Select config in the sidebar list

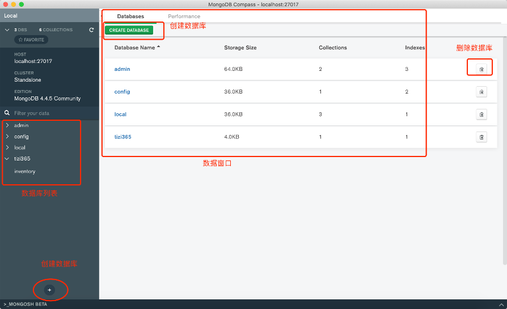[x=22, y=137]
